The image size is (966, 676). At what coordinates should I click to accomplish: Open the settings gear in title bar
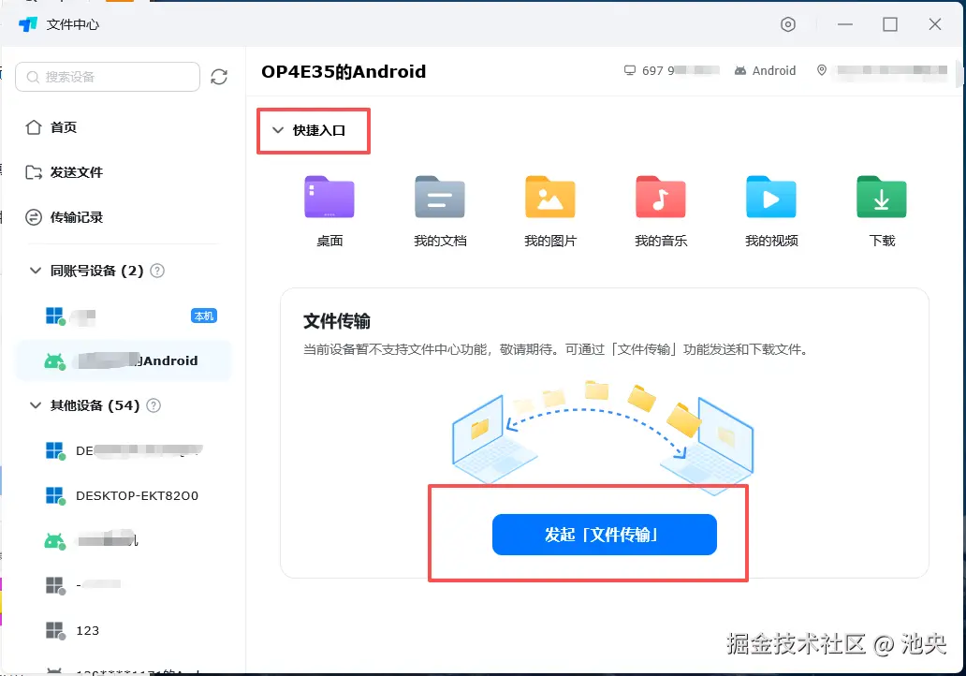tap(788, 25)
